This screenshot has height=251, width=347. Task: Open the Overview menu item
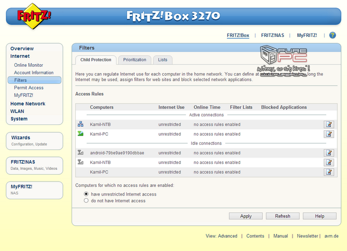pos(22,49)
